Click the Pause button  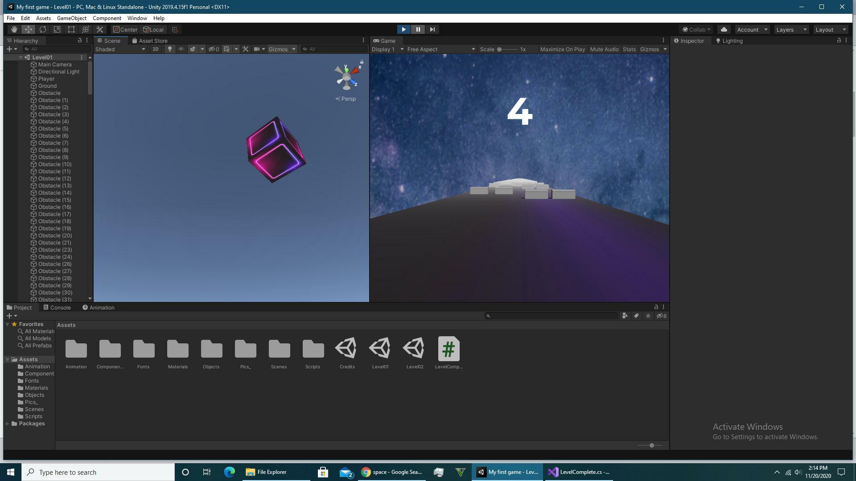point(418,29)
